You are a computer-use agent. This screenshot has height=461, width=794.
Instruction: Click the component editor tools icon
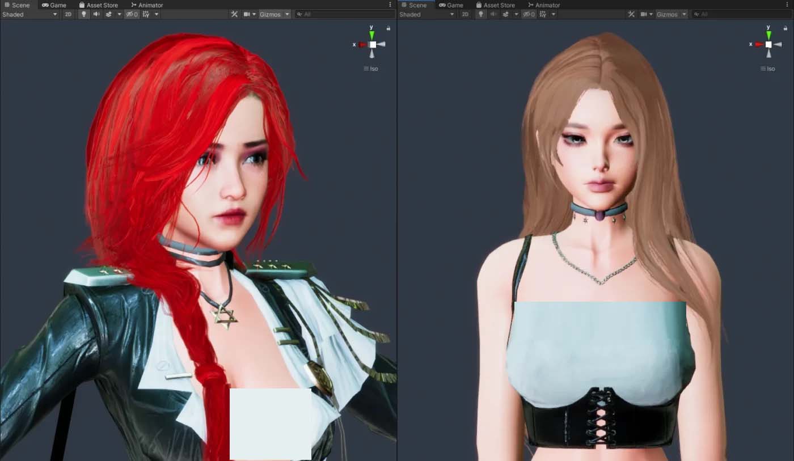click(x=235, y=14)
